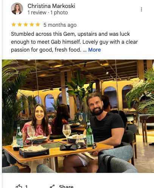The height and width of the screenshot is (188, 154).
Task: Click the Share button label
Action: [66, 186]
